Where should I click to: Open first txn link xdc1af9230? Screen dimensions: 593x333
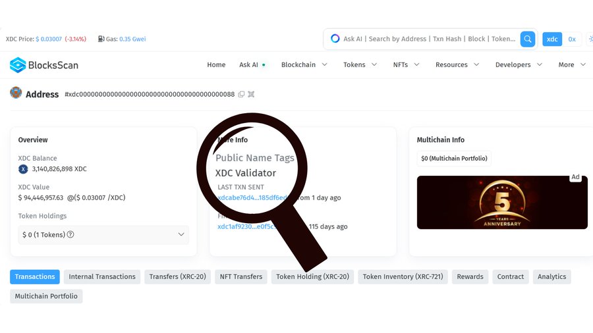247,226
